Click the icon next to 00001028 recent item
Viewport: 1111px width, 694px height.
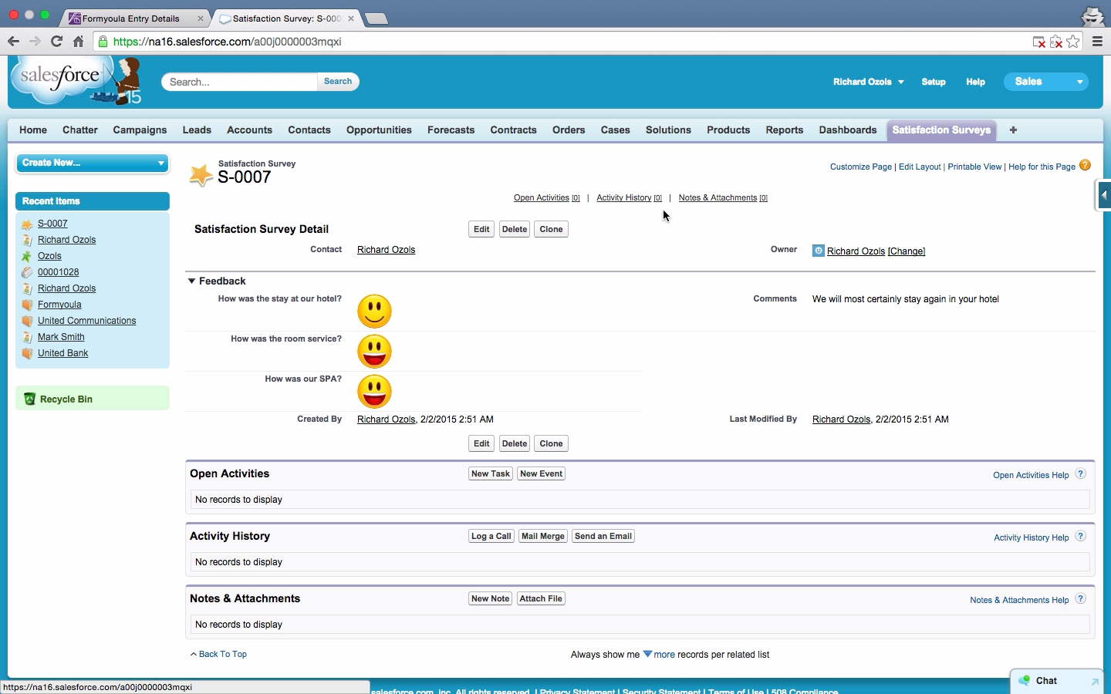pos(27,272)
